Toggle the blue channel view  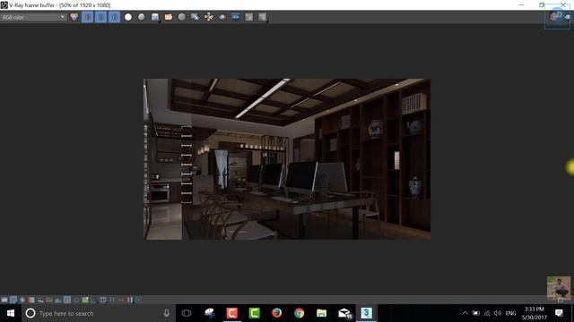click(x=114, y=17)
